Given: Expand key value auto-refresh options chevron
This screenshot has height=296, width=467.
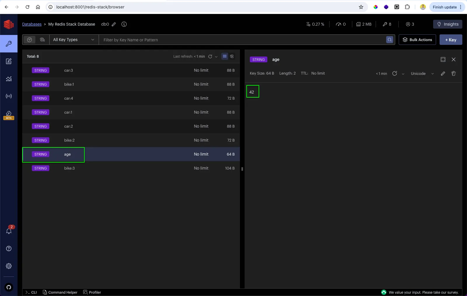Looking at the screenshot, I should coord(403,74).
